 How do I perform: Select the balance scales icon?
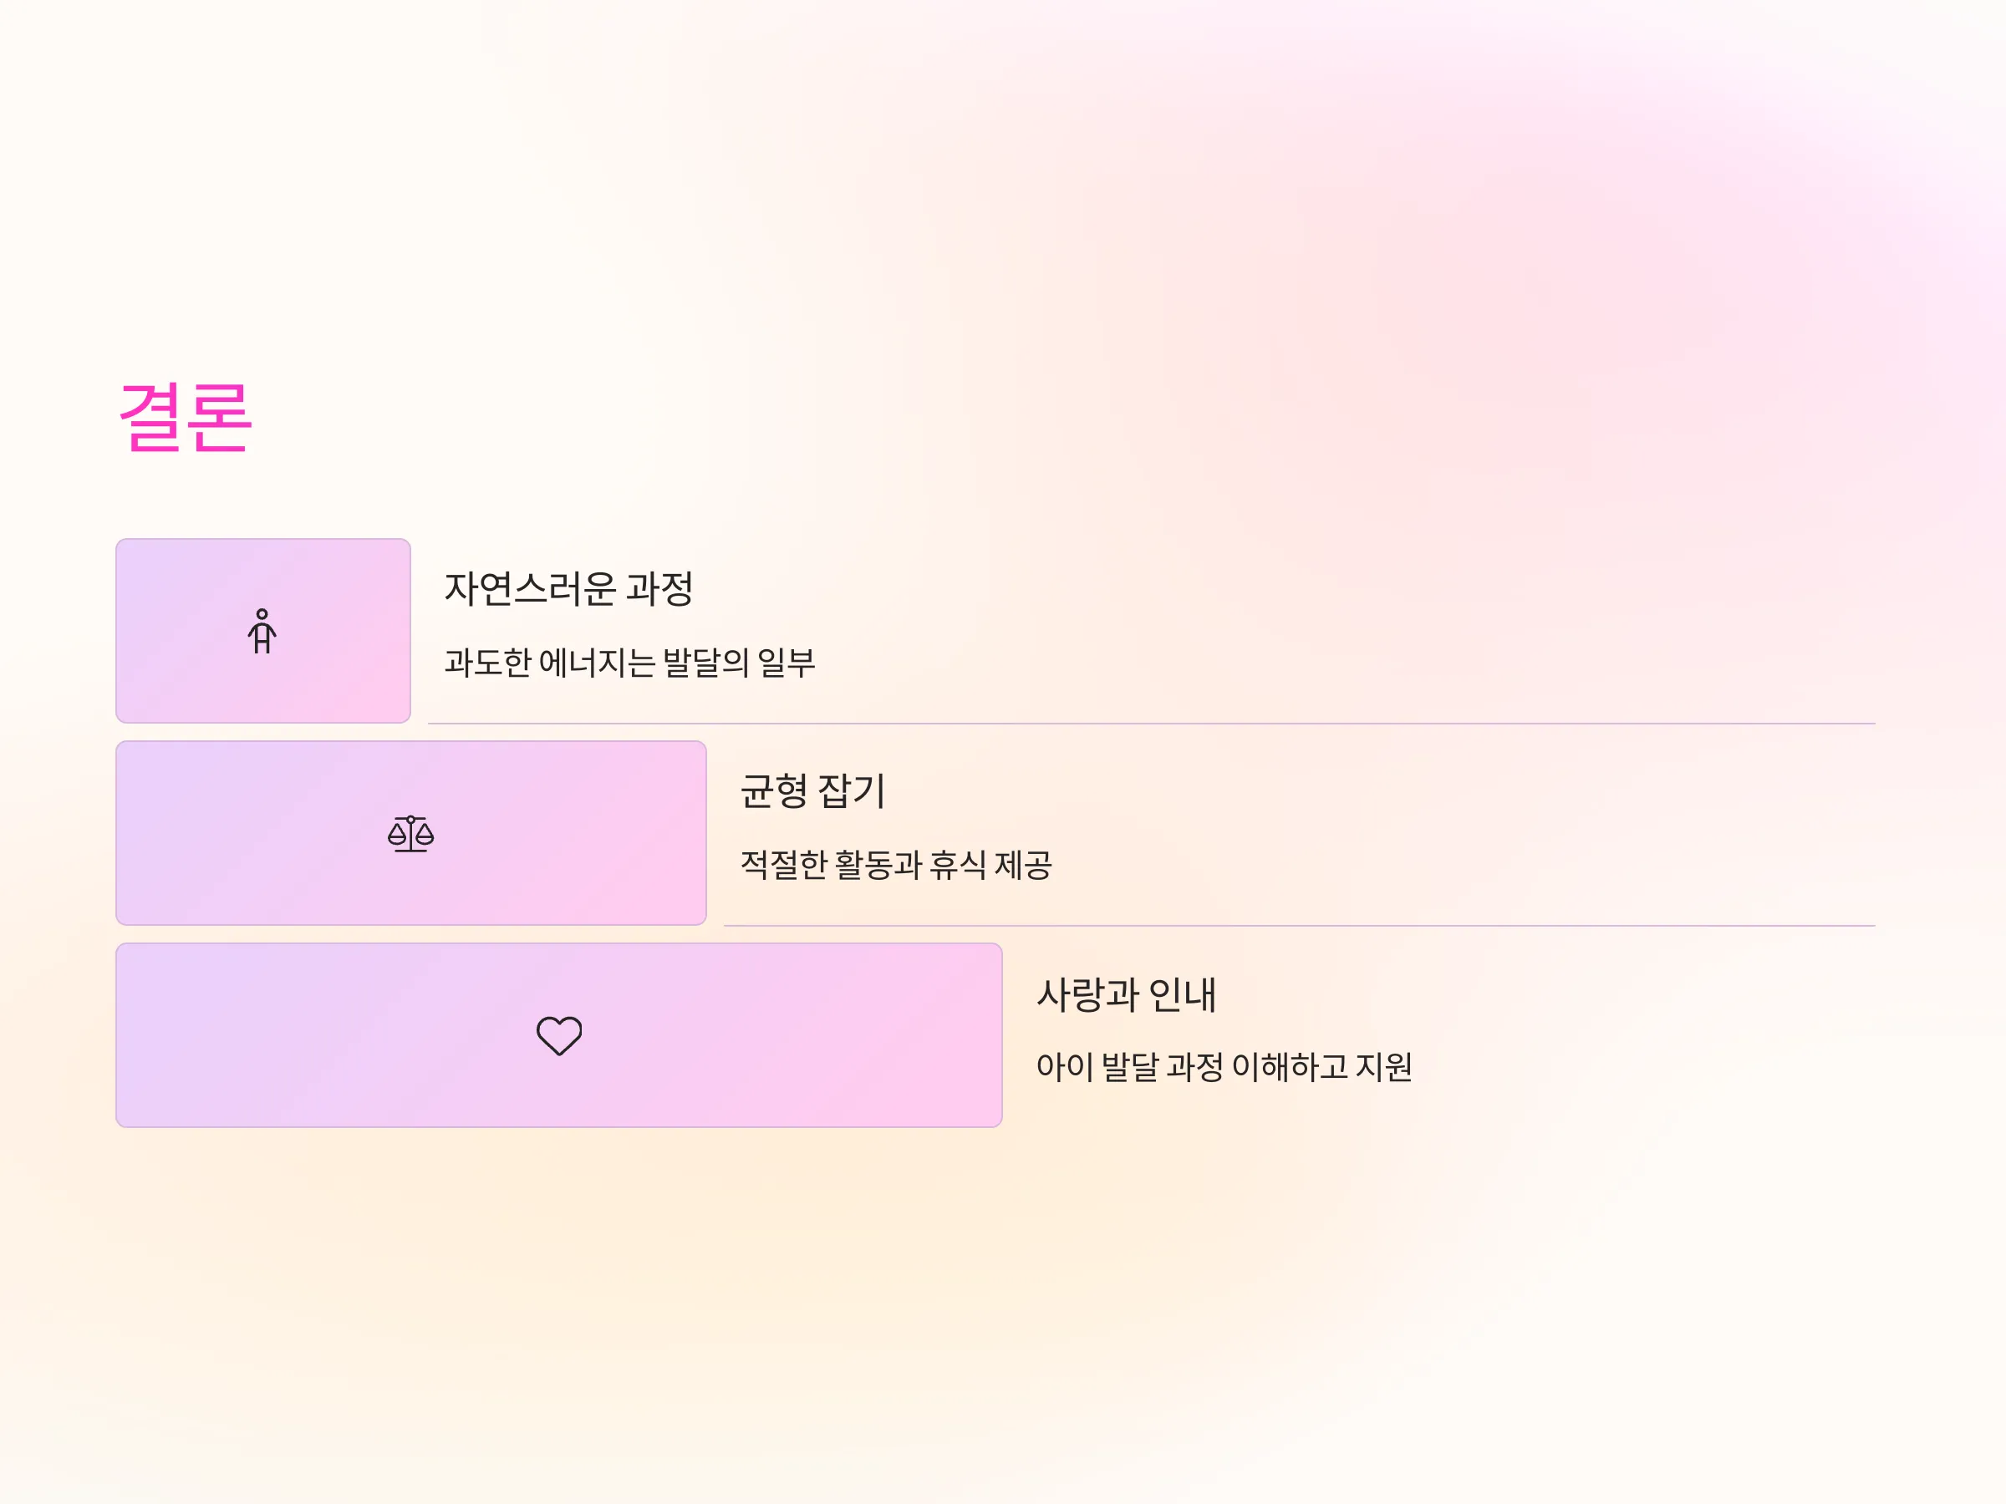(x=411, y=833)
